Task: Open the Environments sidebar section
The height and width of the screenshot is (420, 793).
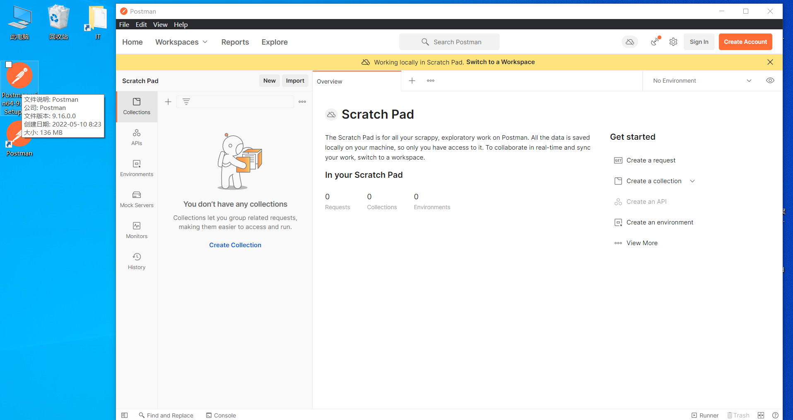Action: (x=137, y=168)
